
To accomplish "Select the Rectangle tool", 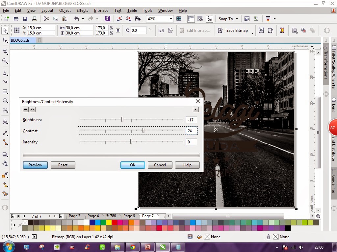I will (x=5, y=92).
